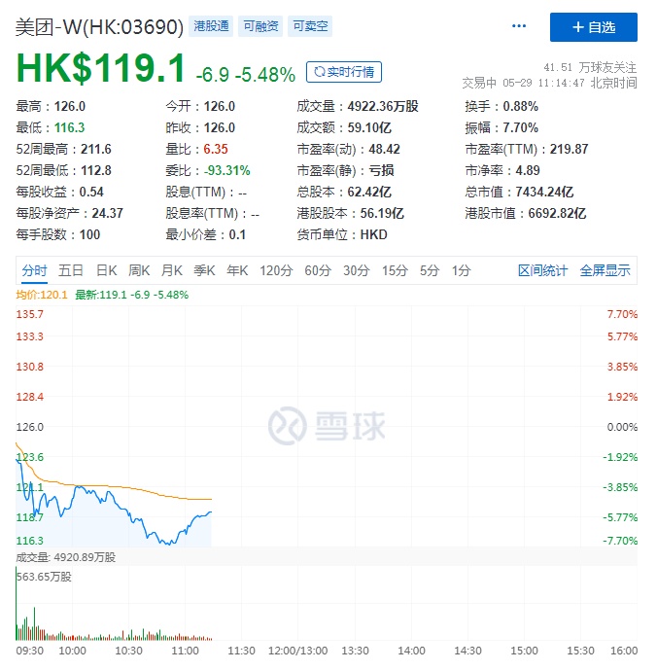Image resolution: width=657 pixels, height=670 pixels.
Task: Click the price HK$119.1
Action: click(101, 68)
